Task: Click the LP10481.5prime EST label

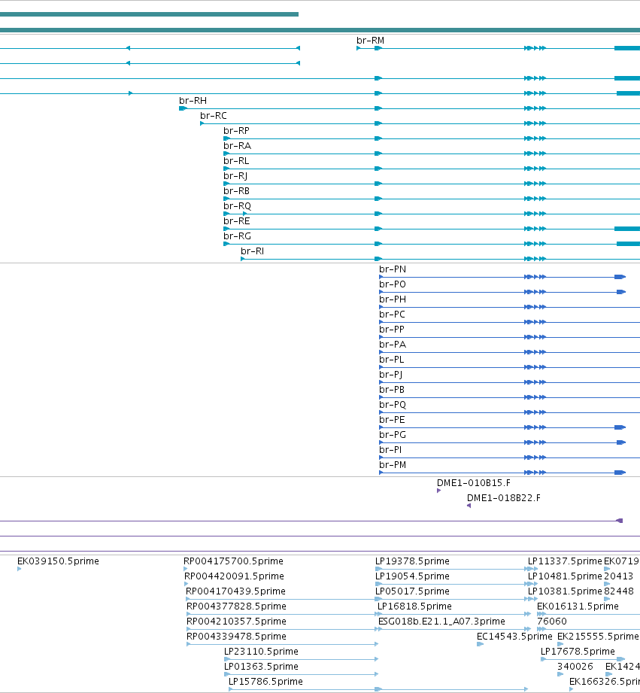Action: click(565, 576)
